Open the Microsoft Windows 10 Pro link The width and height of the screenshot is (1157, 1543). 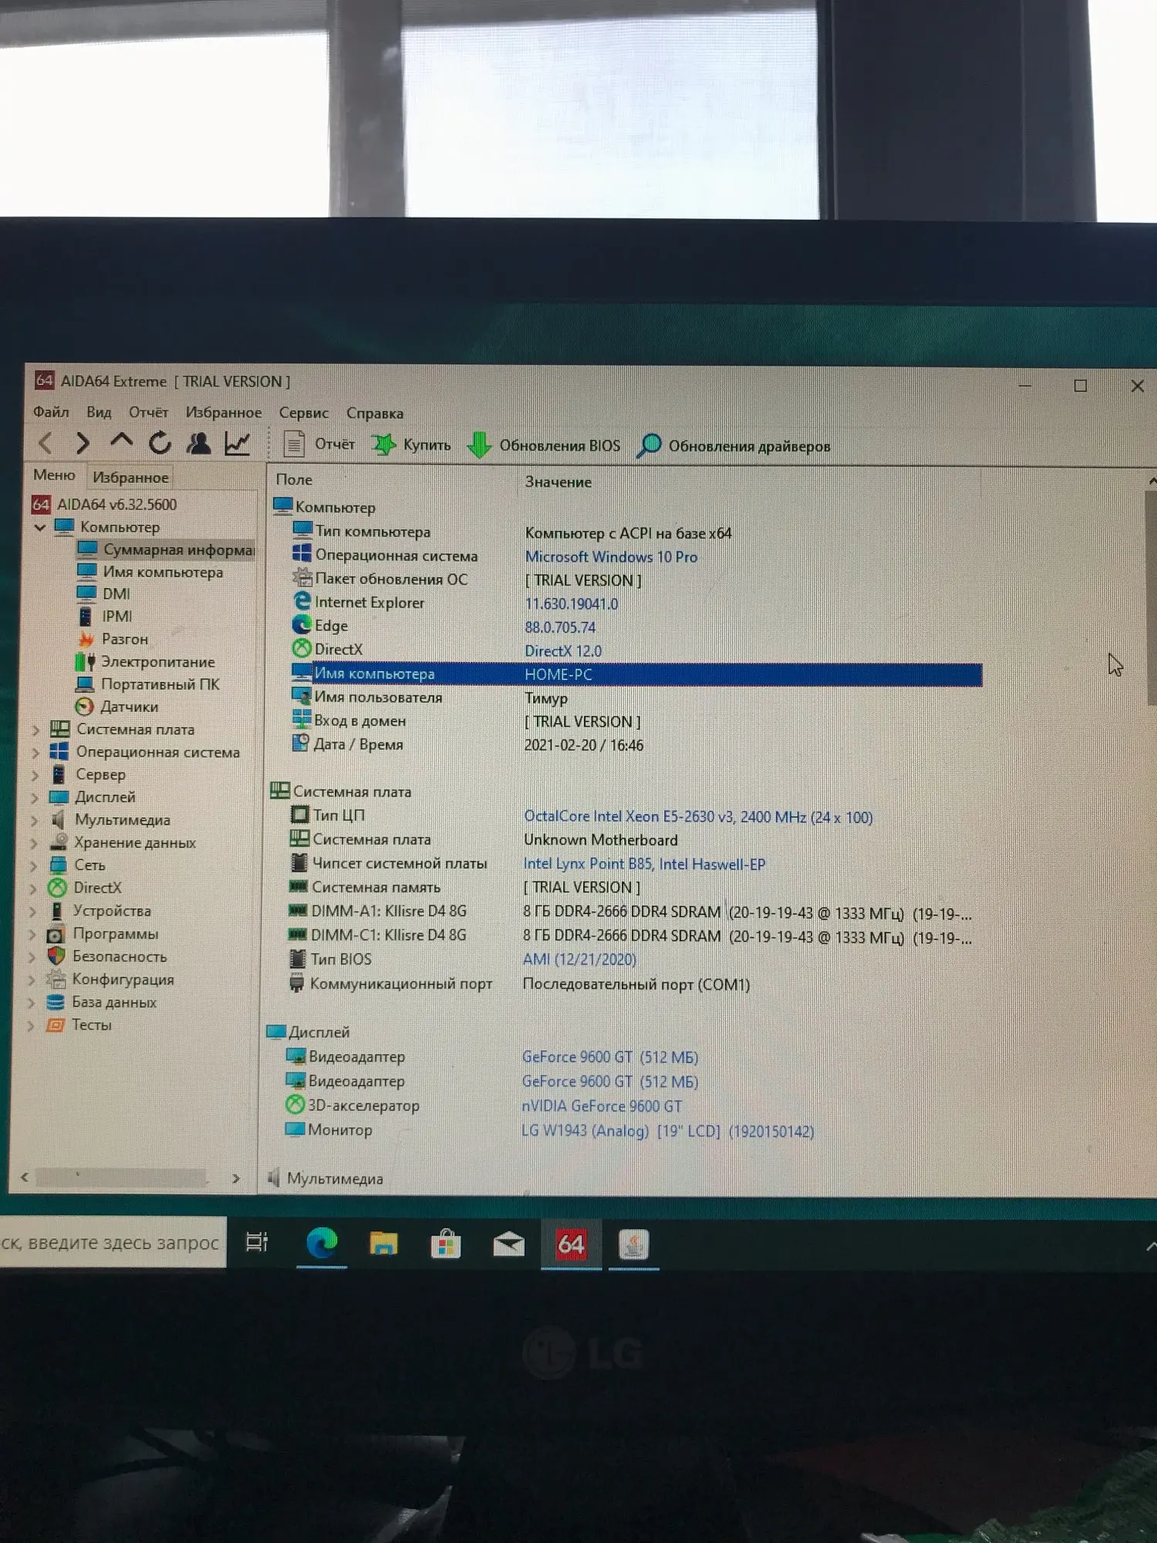(611, 557)
